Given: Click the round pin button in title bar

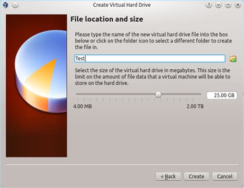Looking at the screenshot, I should (15, 5).
